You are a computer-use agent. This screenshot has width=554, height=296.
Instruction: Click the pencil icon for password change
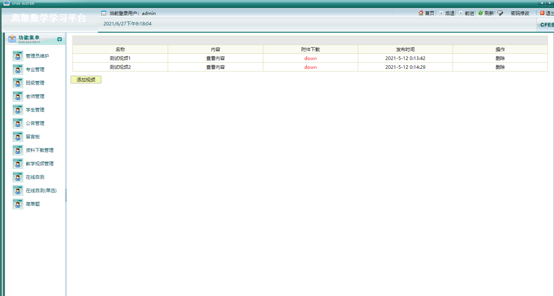[x=500, y=13]
